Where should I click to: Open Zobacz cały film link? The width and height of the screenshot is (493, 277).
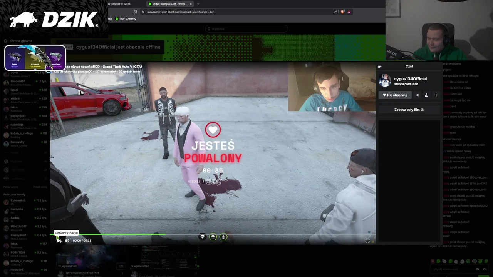click(409, 110)
